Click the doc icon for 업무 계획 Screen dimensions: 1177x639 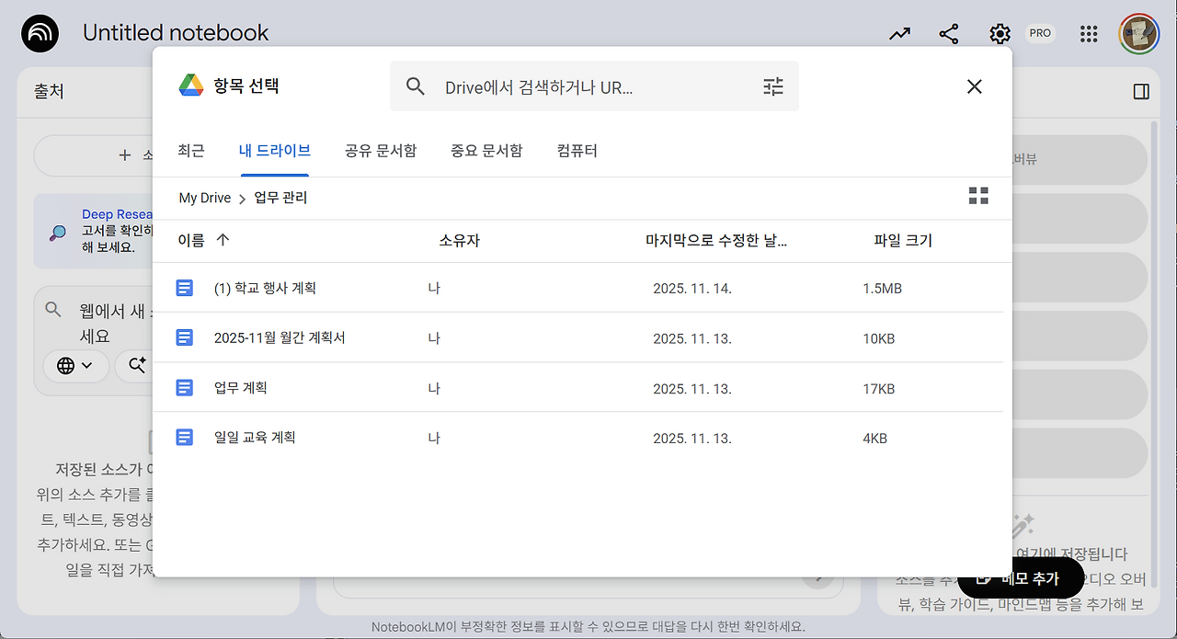click(185, 387)
